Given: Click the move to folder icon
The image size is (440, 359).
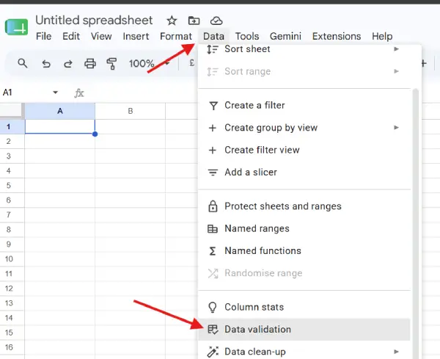Looking at the screenshot, I should pyautogui.click(x=194, y=21).
